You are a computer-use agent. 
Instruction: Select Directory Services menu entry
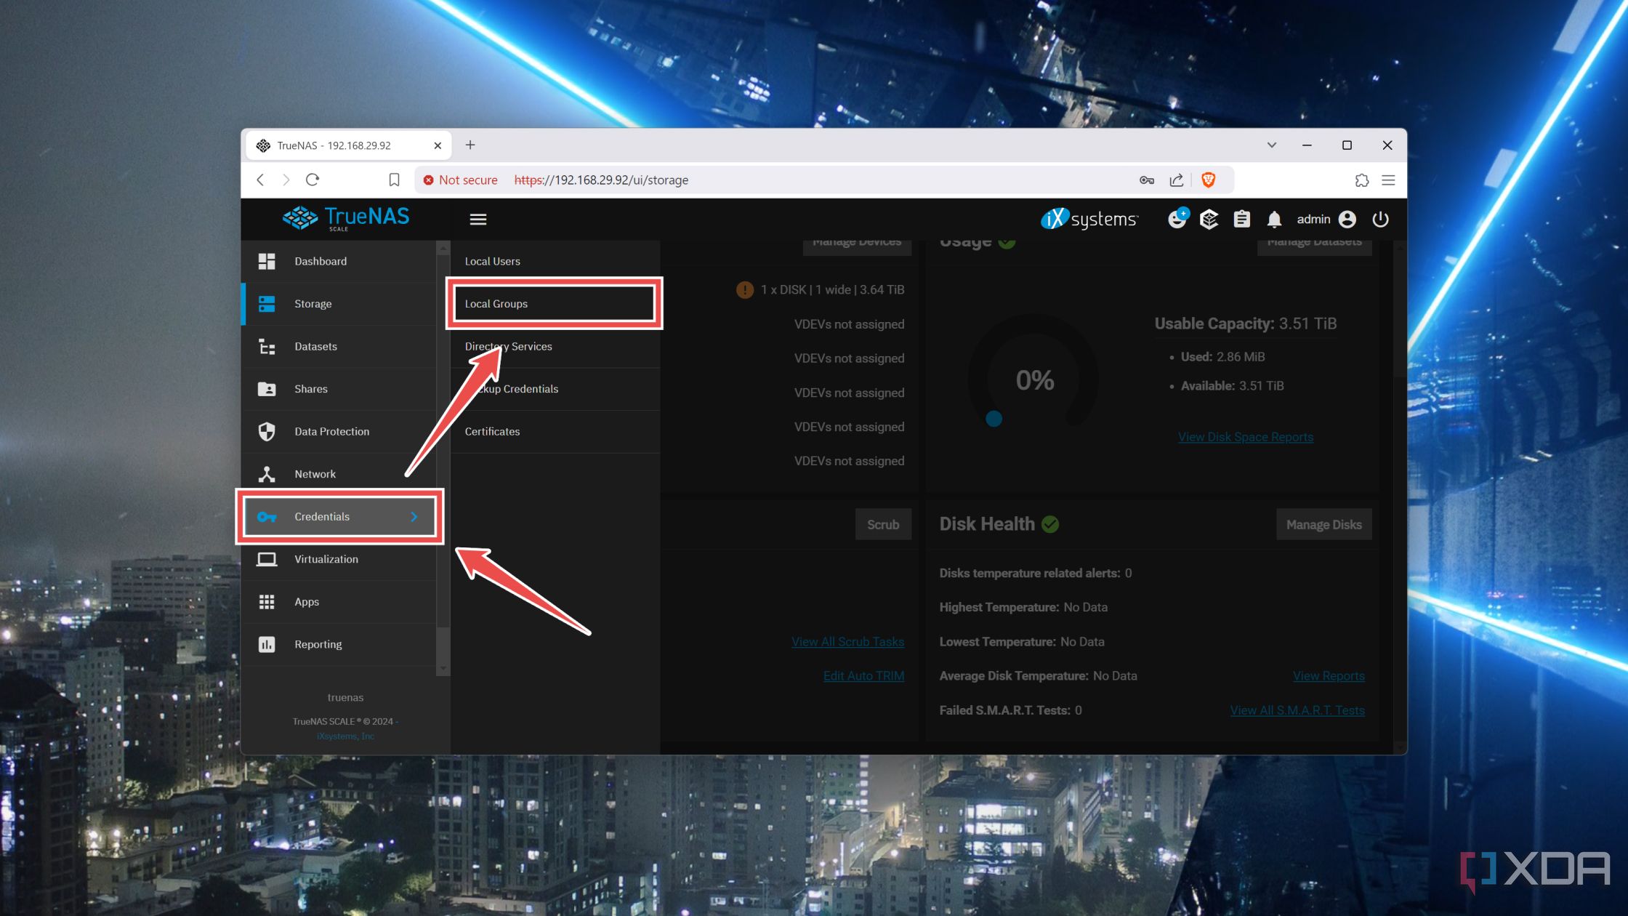507,345
